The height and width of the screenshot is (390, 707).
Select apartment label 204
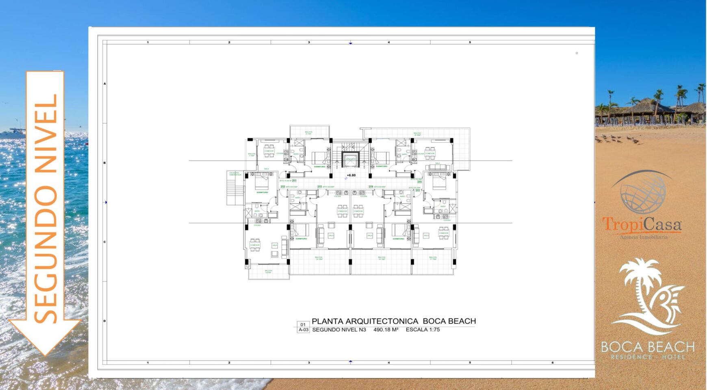(371, 187)
